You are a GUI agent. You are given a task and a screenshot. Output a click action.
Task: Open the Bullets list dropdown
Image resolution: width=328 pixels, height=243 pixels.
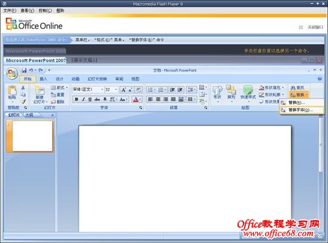tap(152, 89)
